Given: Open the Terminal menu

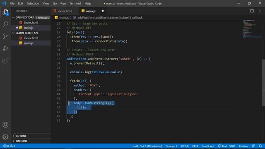Looking at the screenshot, I should pyautogui.click(x=75, y=3).
